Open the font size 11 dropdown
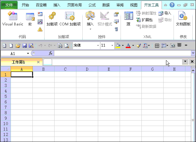Screen dimensions: 196x142 point(112,45)
